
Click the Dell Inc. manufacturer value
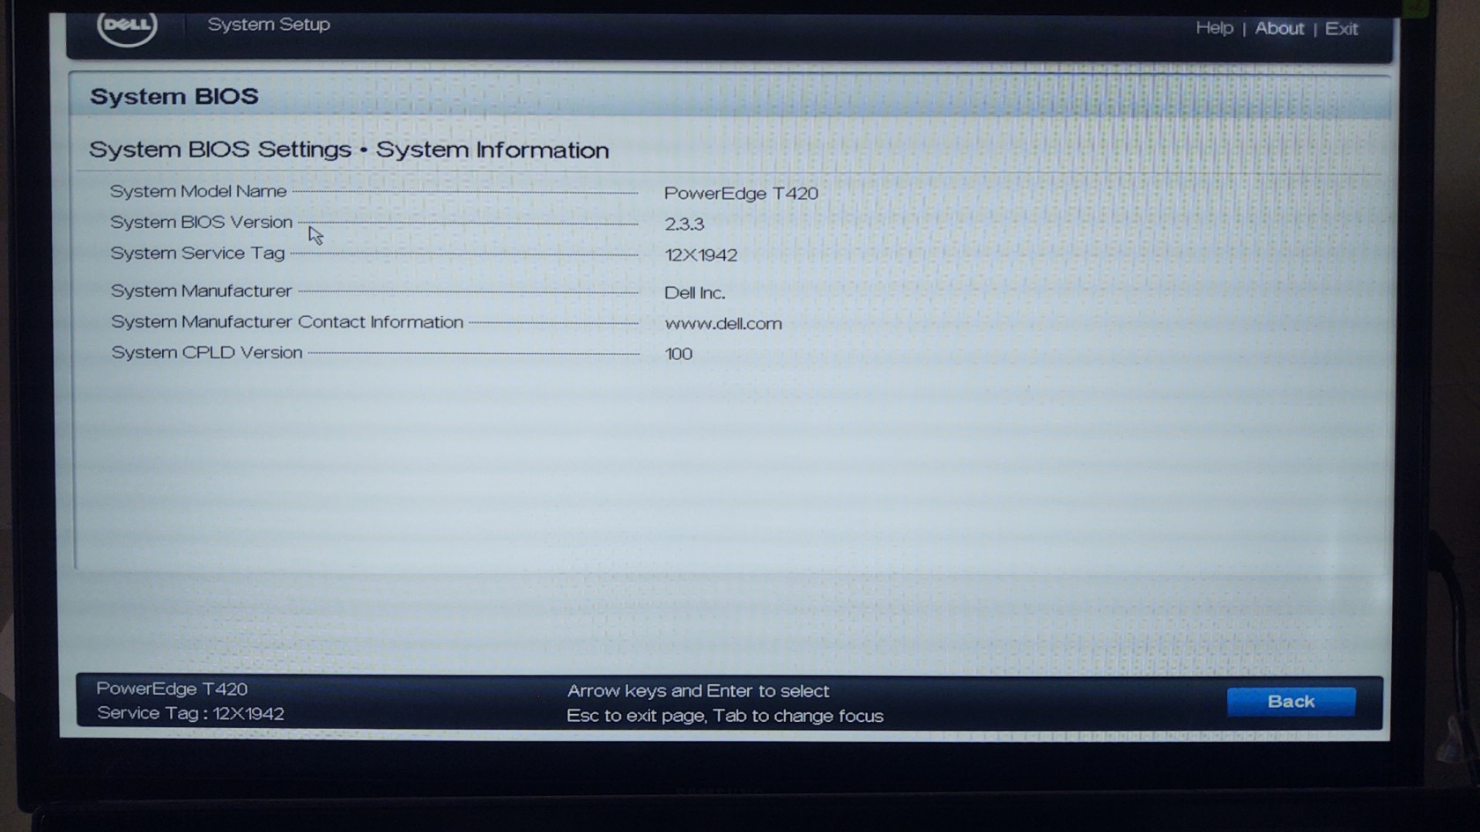pos(694,292)
